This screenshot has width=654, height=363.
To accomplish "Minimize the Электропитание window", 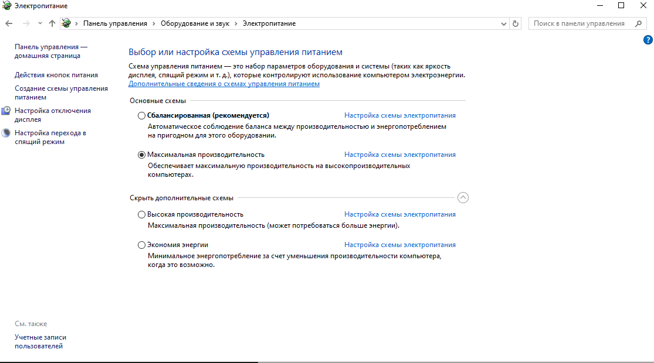I will click(x=600, y=6).
